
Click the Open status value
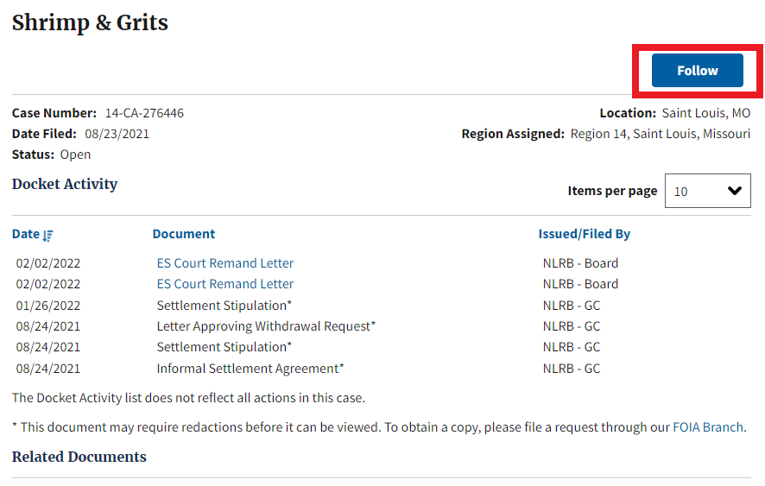click(x=75, y=155)
